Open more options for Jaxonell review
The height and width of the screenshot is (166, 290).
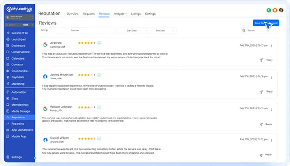click(x=272, y=45)
